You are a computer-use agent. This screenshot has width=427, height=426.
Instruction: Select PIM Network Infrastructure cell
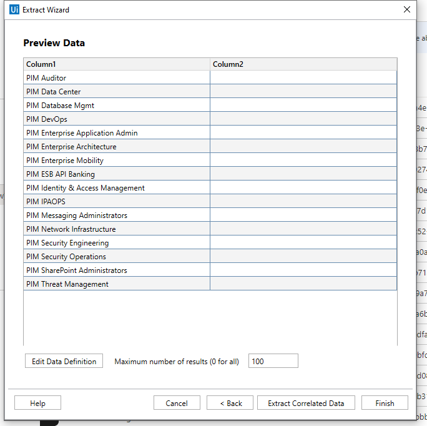(117, 229)
